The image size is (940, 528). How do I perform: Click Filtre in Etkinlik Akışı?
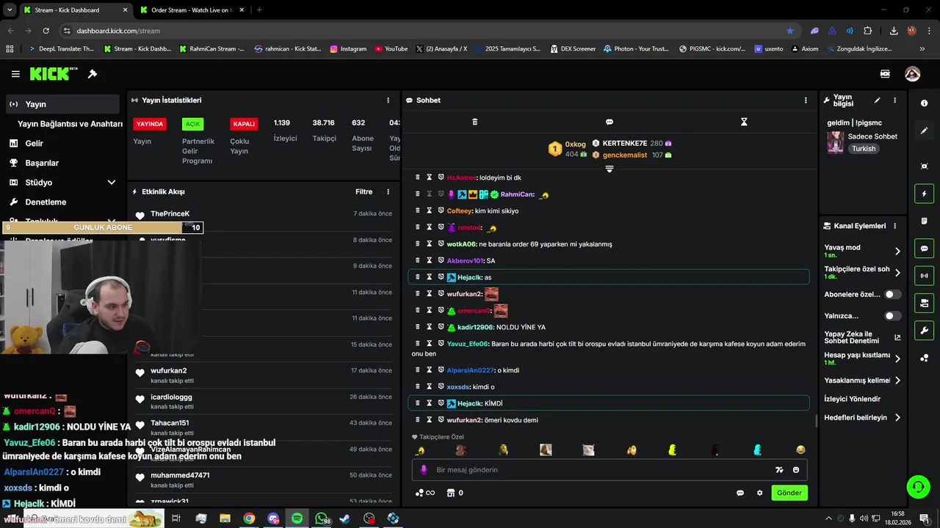(x=364, y=192)
